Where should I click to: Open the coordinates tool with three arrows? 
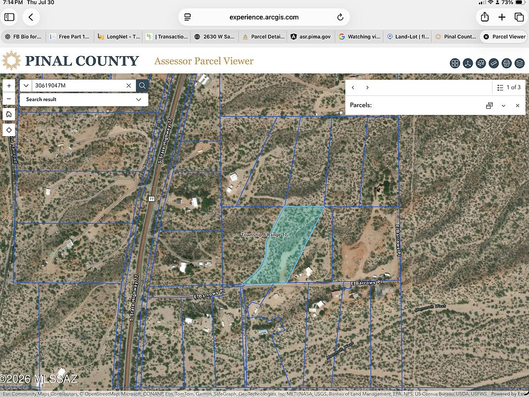coord(468,63)
